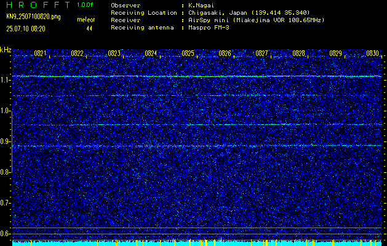Select the Chigasaki, Japan location text
Screen dimensions: 387x246
[249, 13]
